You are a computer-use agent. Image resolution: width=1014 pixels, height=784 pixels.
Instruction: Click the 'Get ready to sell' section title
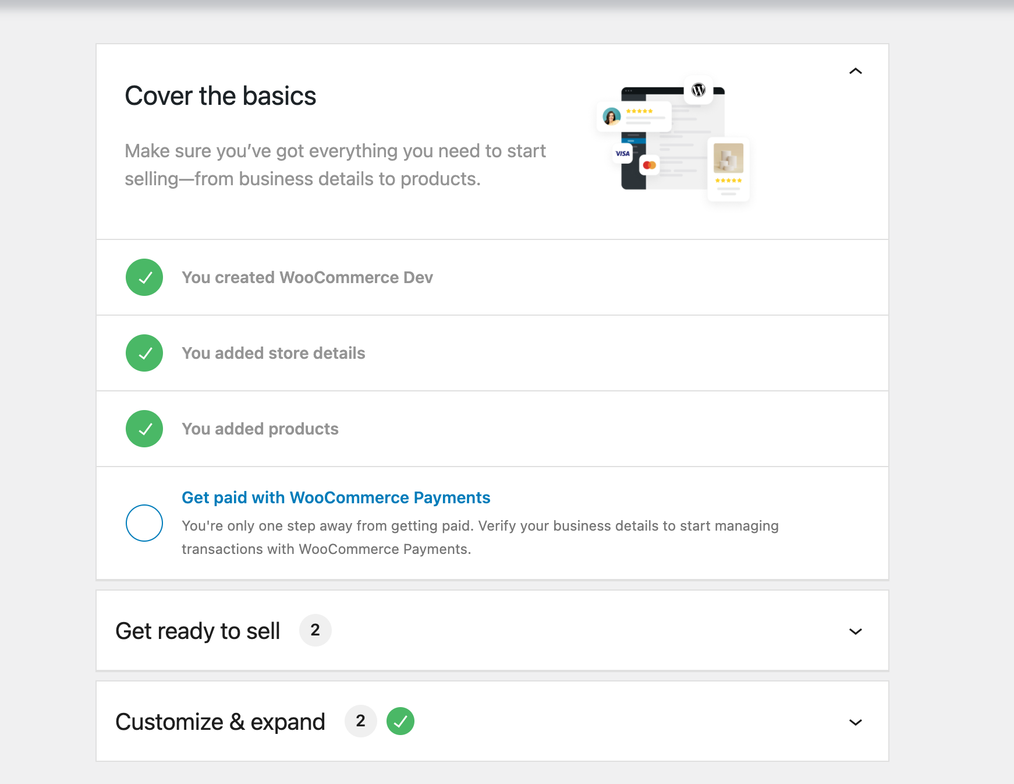pyautogui.click(x=198, y=630)
